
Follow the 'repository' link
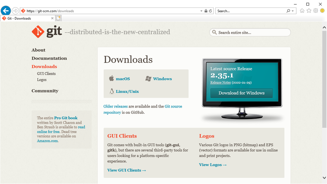pos(112,112)
